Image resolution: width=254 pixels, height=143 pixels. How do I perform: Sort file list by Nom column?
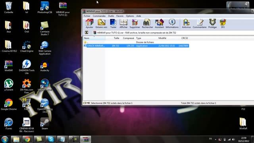click(94, 38)
